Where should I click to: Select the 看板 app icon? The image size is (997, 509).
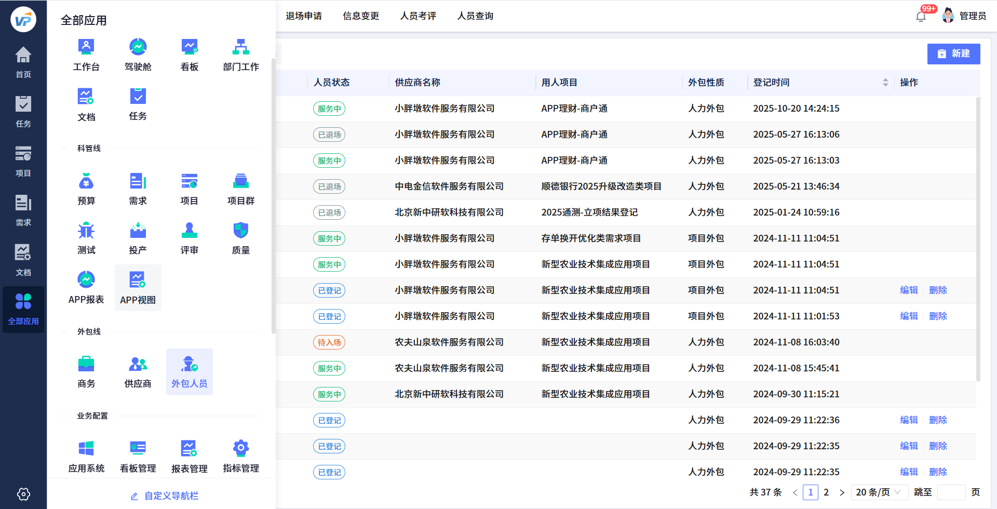coord(189,53)
